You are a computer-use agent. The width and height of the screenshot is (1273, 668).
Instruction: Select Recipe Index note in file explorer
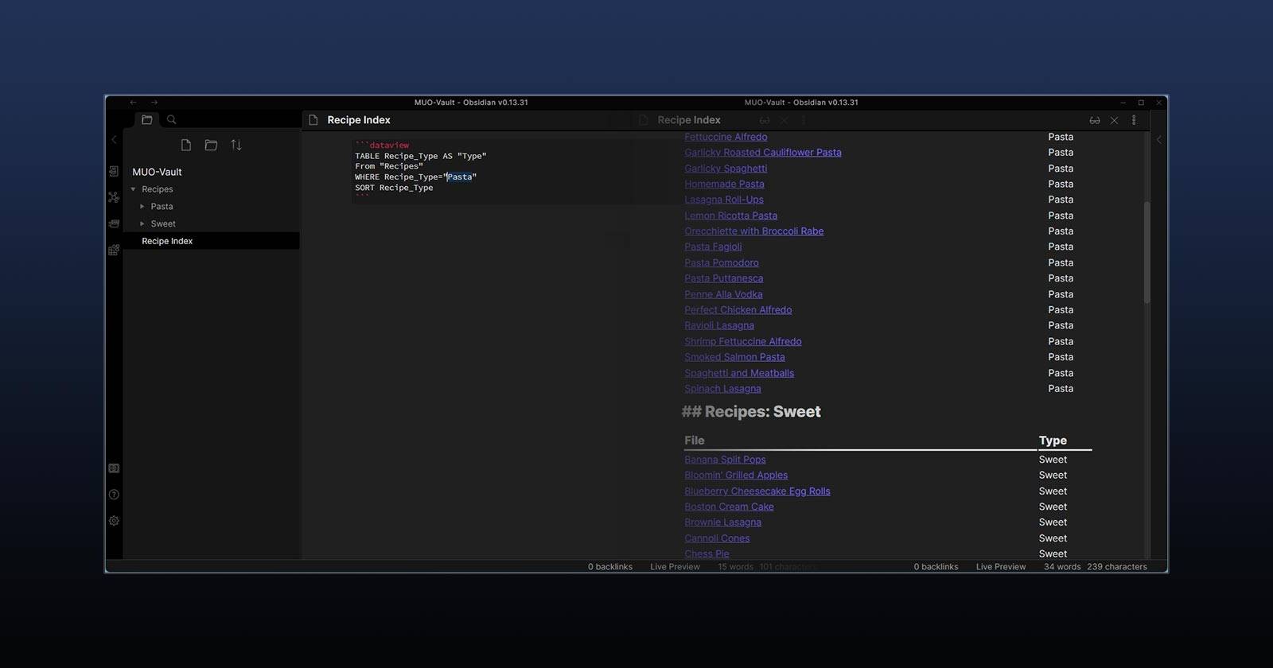212,241
